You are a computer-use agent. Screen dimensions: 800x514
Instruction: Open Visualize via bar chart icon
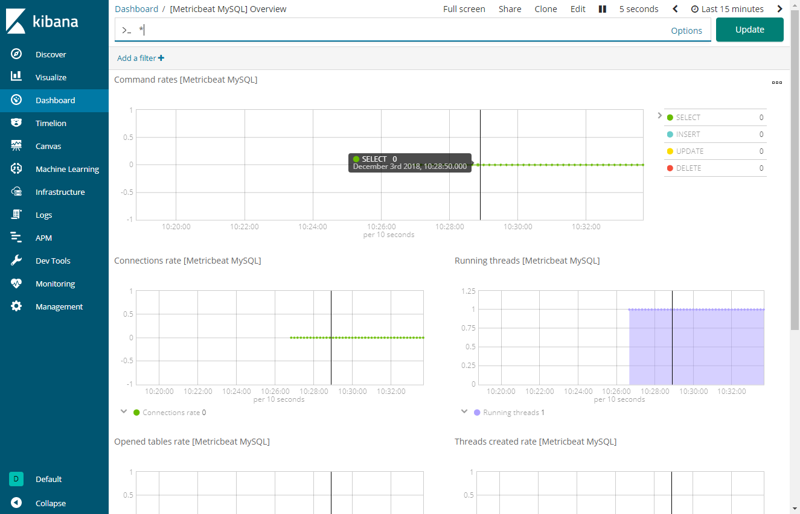coord(16,77)
